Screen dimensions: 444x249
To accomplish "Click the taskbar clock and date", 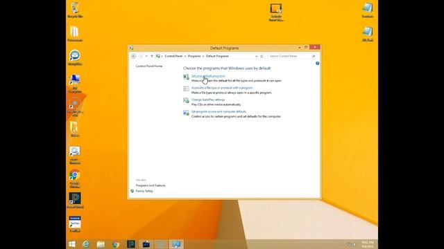I will tap(368, 244).
